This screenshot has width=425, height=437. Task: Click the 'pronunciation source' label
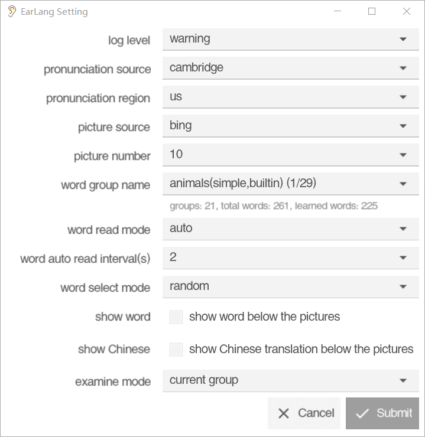98,70
